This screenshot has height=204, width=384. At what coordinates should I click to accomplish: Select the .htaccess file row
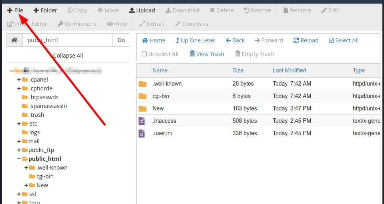tap(164, 121)
